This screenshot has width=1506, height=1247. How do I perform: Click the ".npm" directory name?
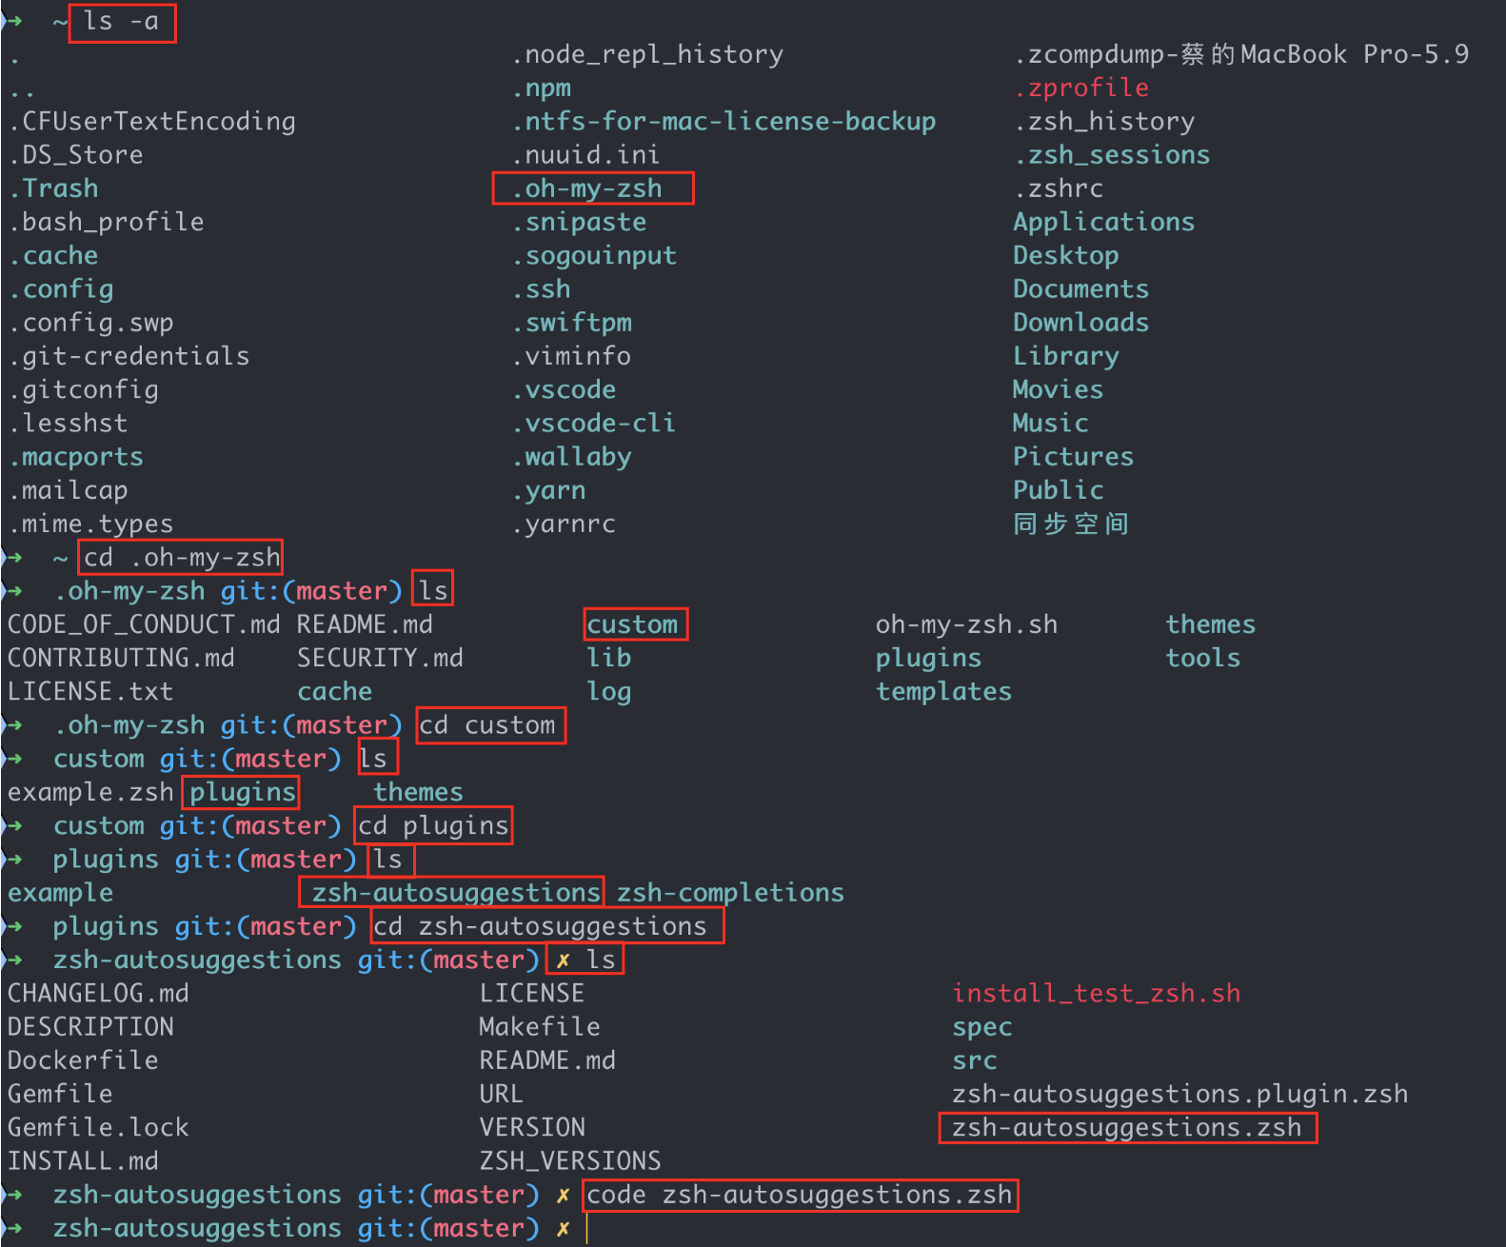[542, 88]
